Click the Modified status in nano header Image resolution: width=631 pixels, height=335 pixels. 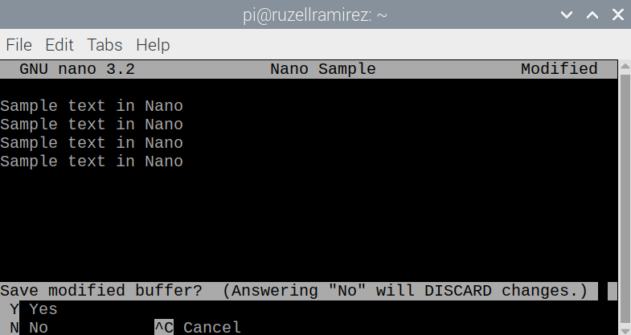[559, 69]
